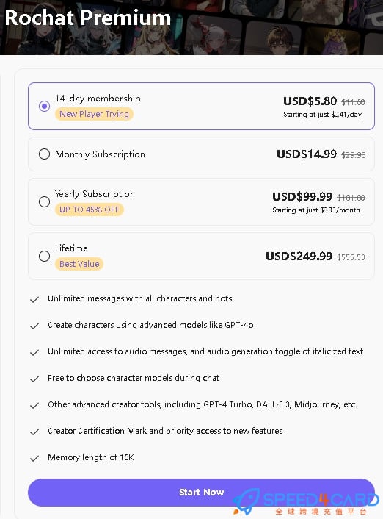Click the New Player Trying badge
This screenshot has height=519, width=383.
94,114
